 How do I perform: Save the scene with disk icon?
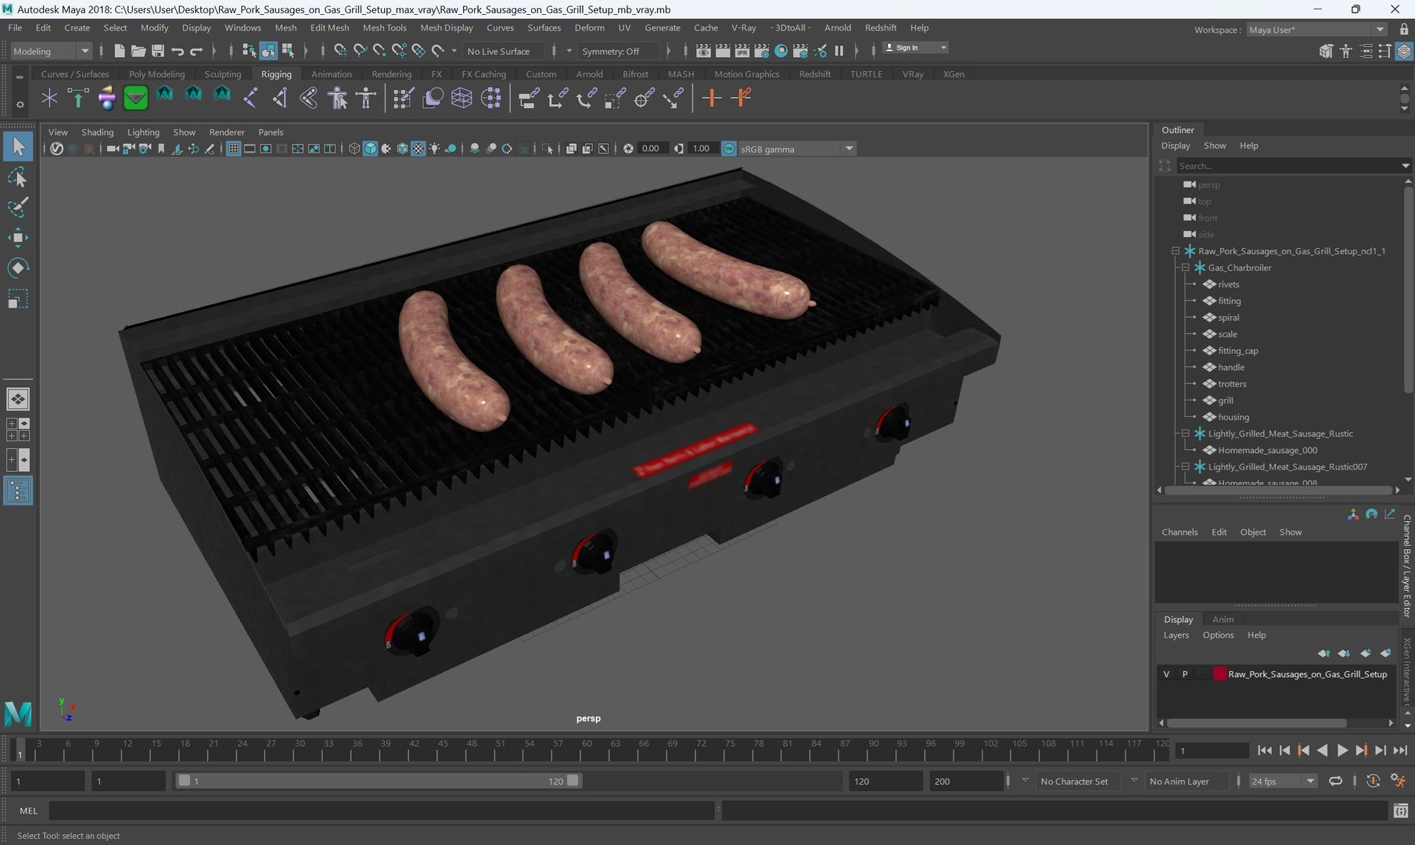click(x=158, y=51)
